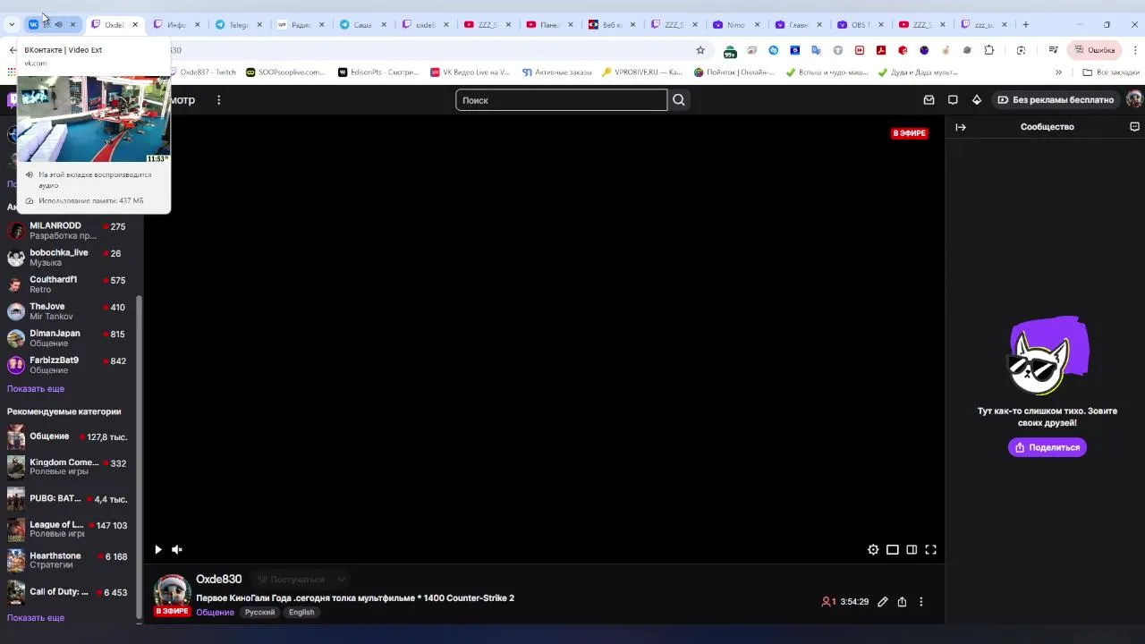The height and width of the screenshot is (644, 1145).
Task: Open stream more options three dots
Action: pos(921,602)
